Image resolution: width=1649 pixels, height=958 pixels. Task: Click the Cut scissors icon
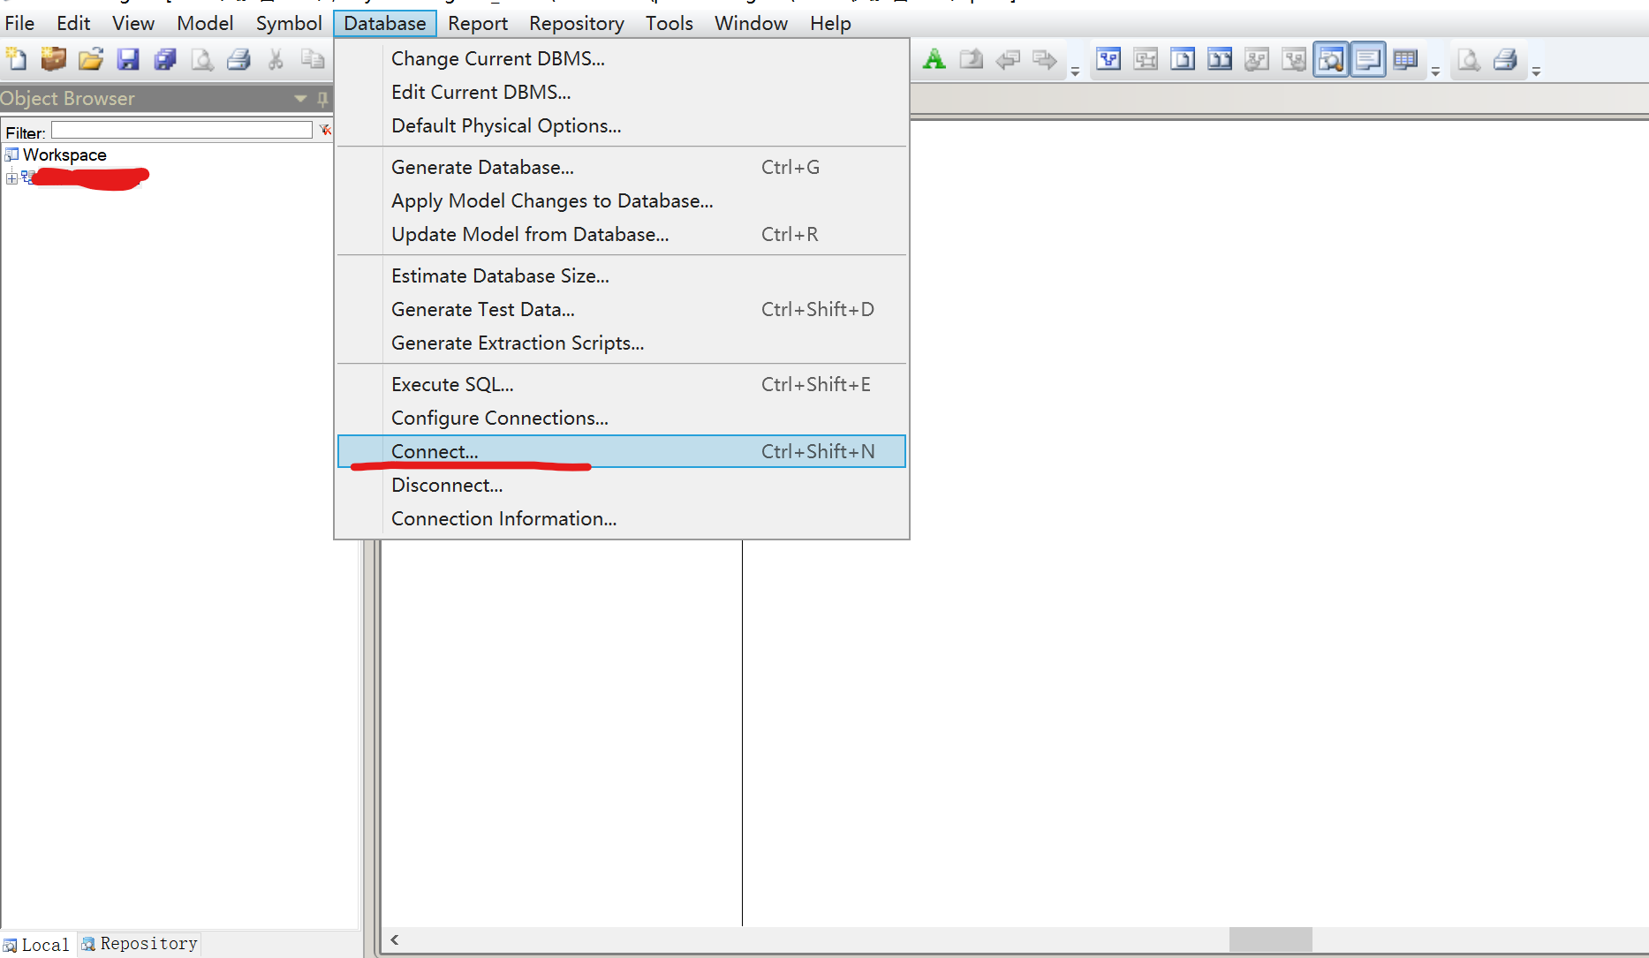point(276,59)
